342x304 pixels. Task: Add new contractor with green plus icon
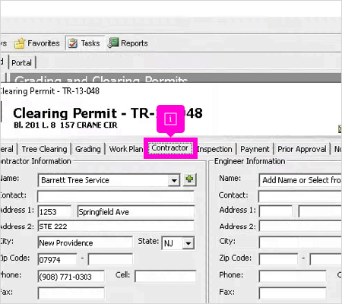(189, 179)
